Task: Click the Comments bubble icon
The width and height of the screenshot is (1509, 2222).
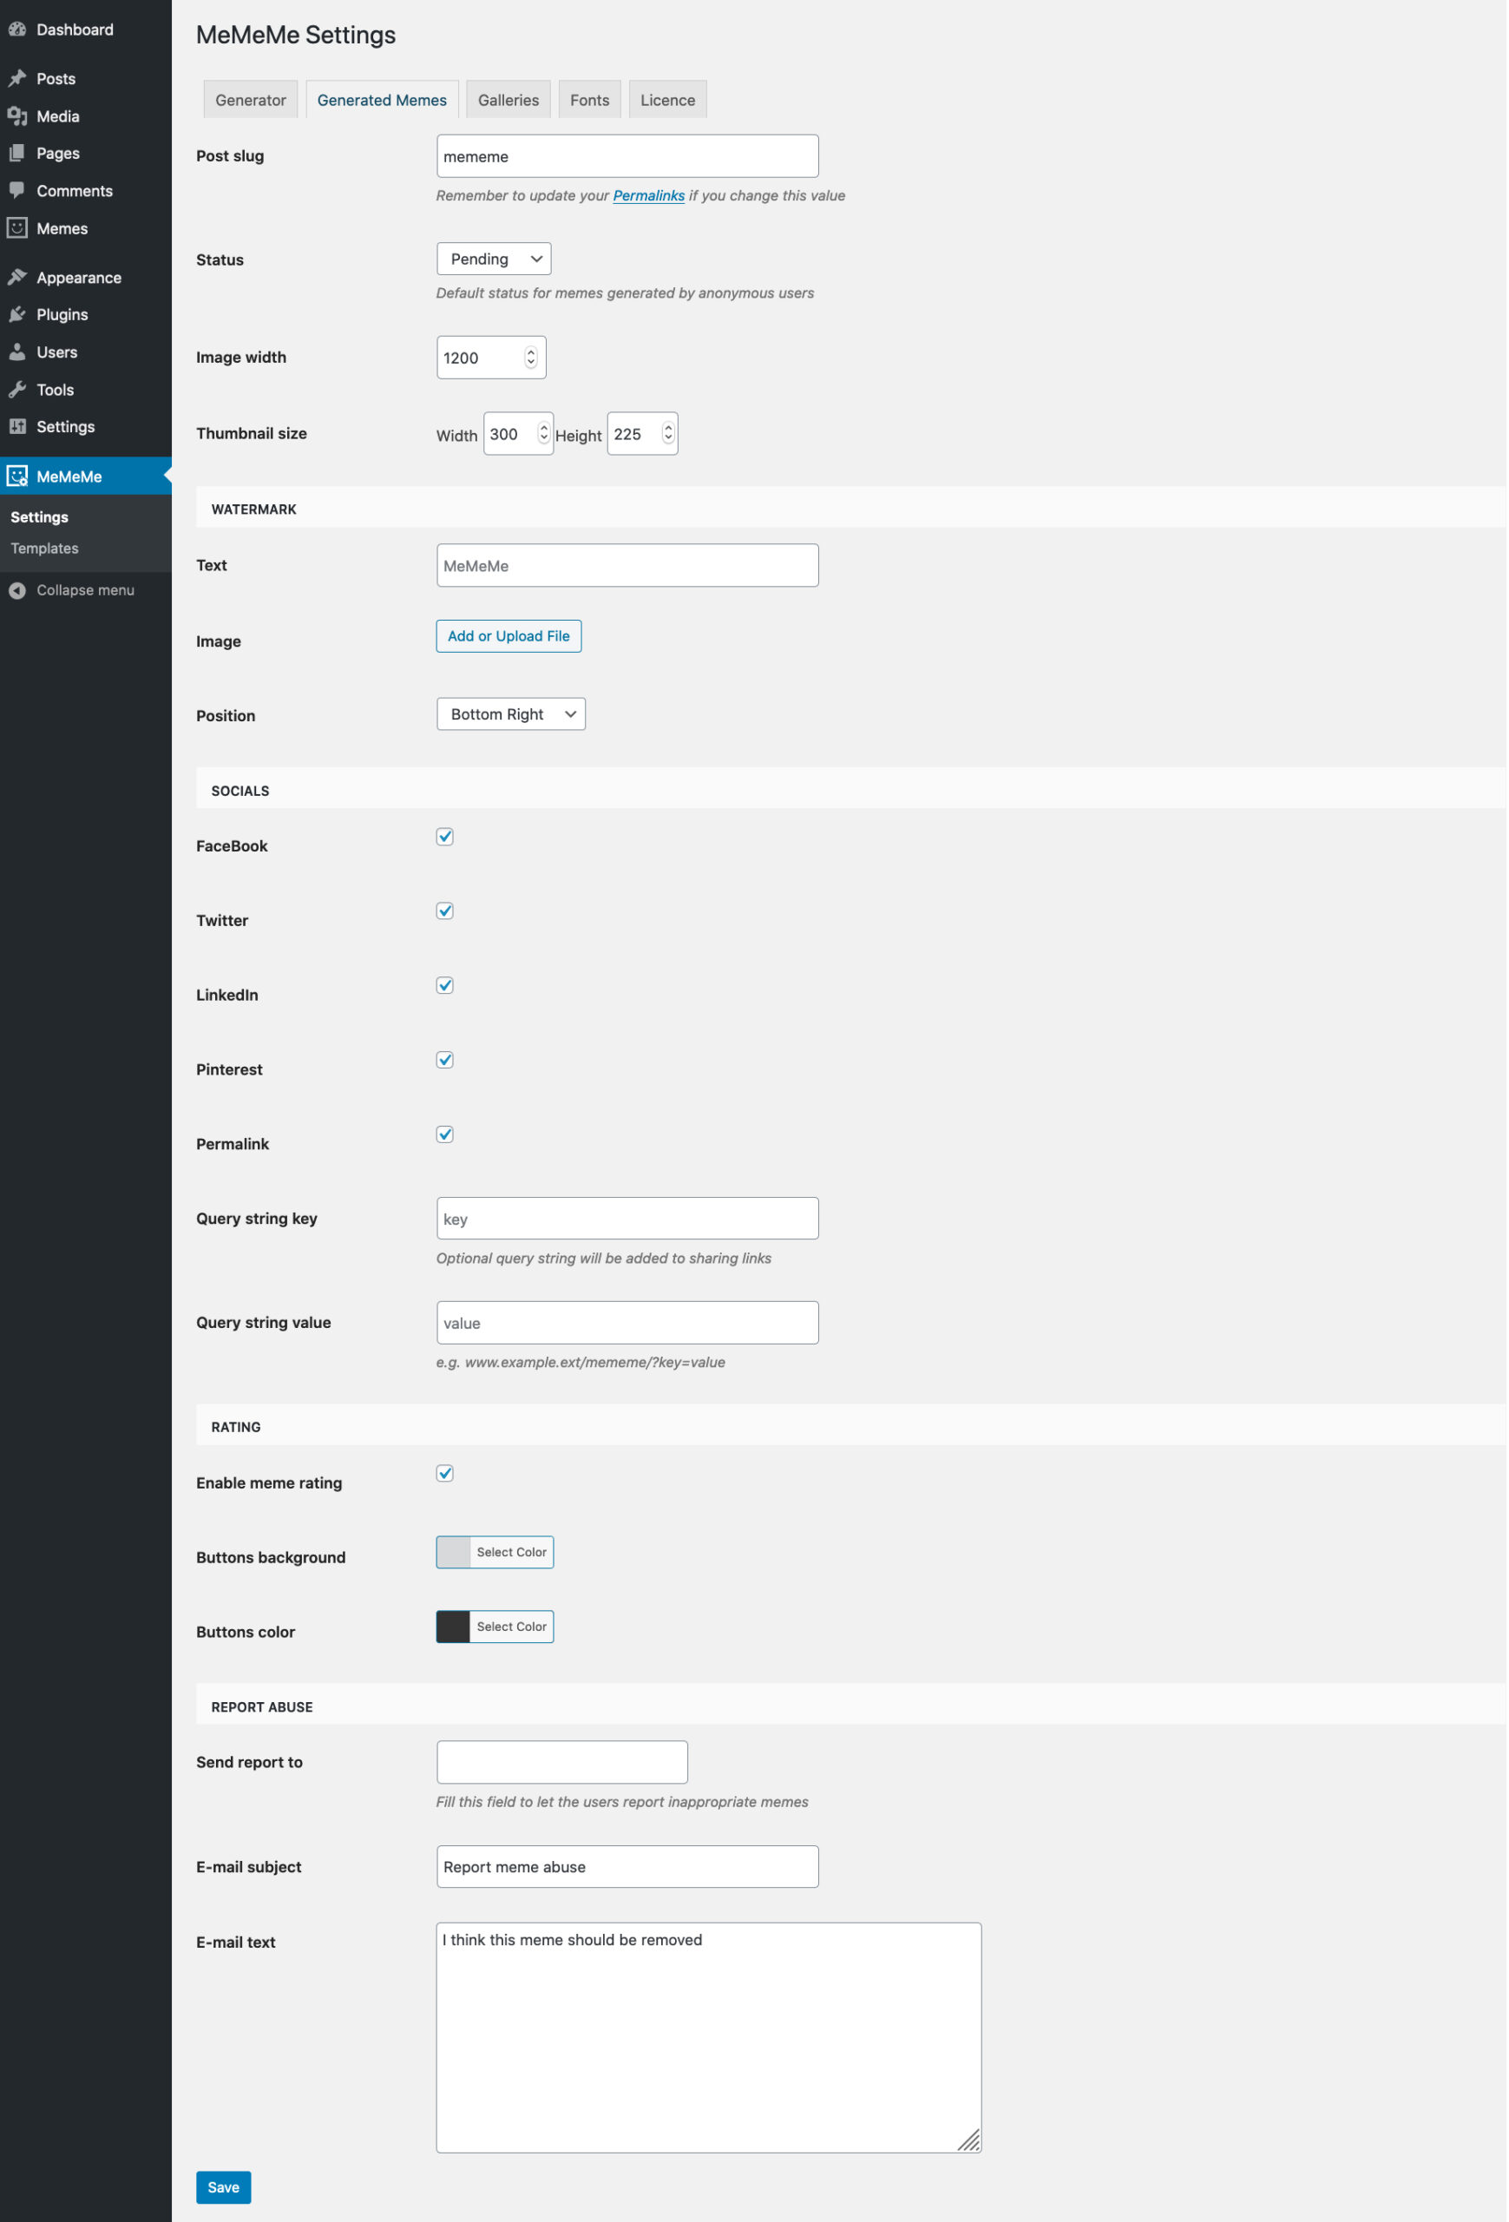Action: tap(17, 190)
